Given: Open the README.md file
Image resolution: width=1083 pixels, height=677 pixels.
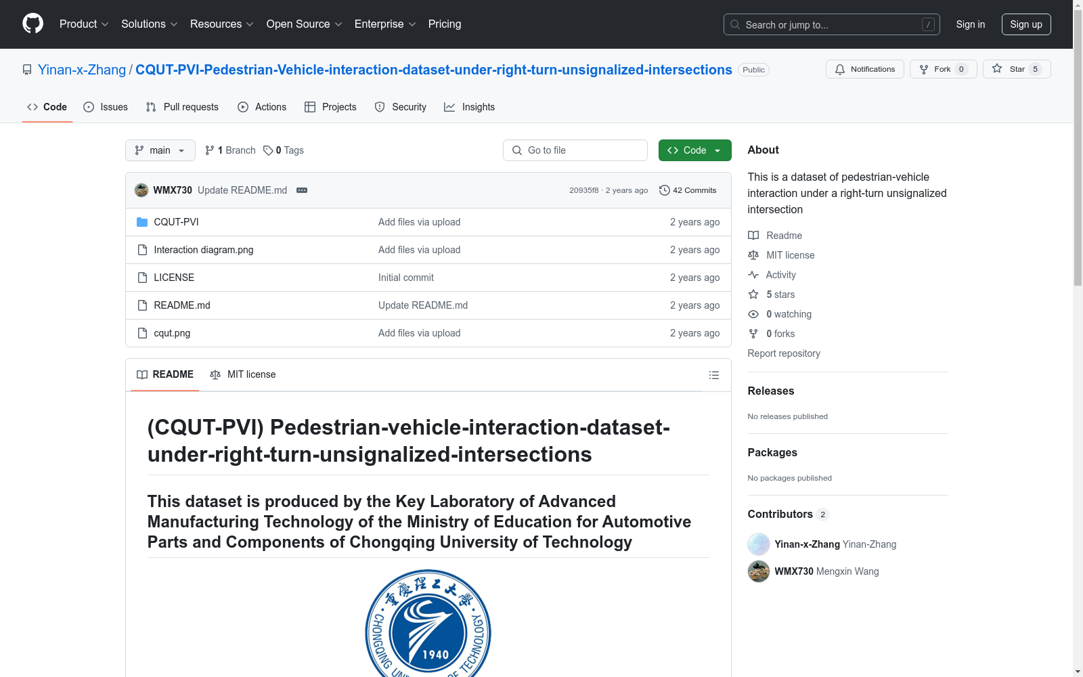Looking at the screenshot, I should click(x=182, y=305).
